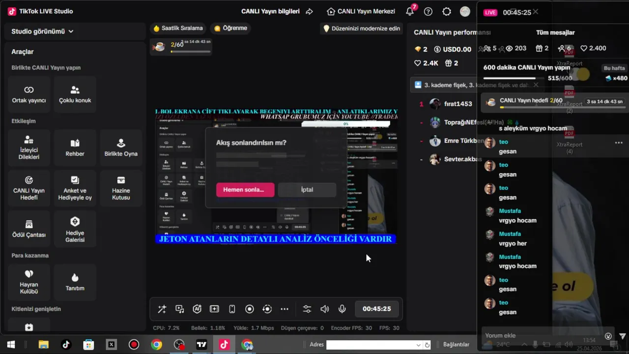This screenshot has width=629, height=354.
Task: Toggle the speaker audio output
Action: 325,309
